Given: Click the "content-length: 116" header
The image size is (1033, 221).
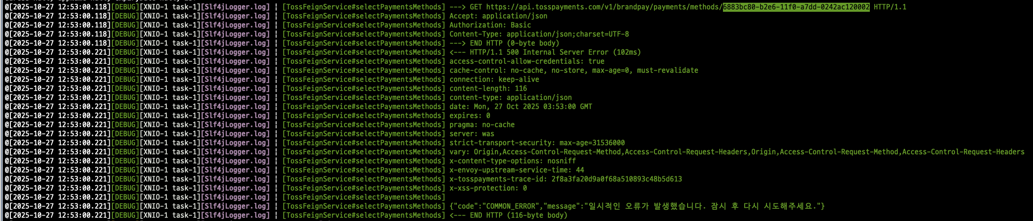Looking at the screenshot, I should [x=488, y=88].
